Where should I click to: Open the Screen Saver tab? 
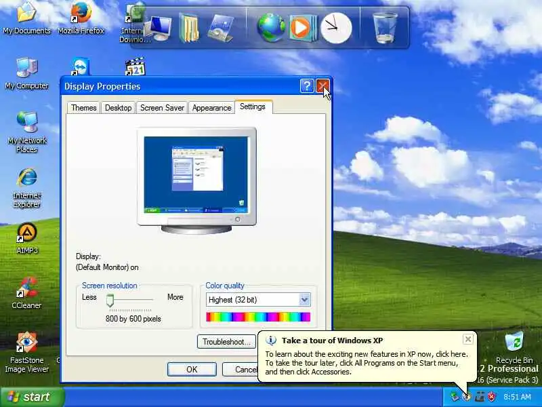pyautogui.click(x=162, y=108)
